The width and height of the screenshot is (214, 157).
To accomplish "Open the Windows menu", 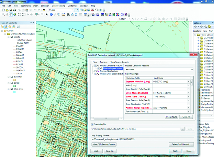I will [x=84, y=6].
